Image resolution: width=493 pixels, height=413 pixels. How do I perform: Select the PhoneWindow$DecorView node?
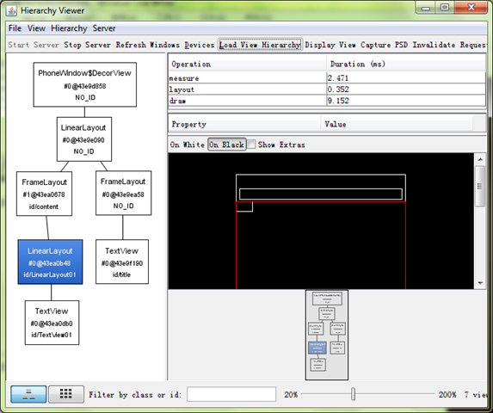click(85, 84)
